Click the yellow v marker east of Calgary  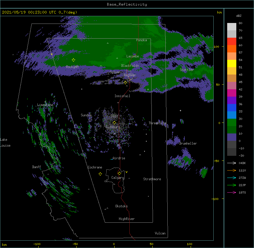coord(126,172)
